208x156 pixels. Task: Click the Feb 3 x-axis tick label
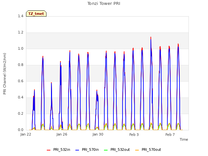[134, 135]
